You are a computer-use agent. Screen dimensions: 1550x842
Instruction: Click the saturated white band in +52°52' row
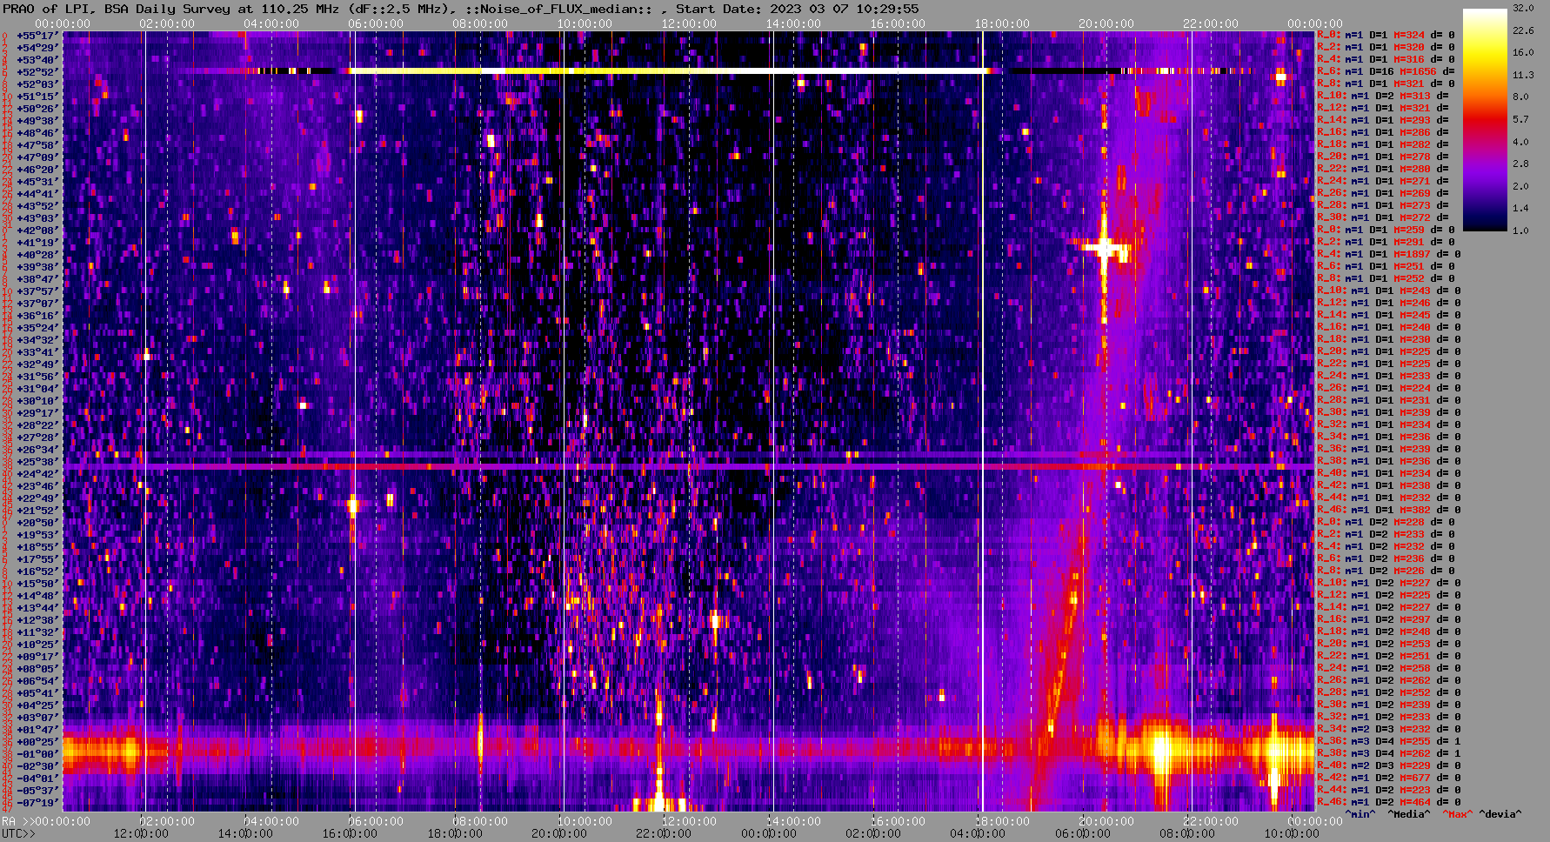[668, 70]
